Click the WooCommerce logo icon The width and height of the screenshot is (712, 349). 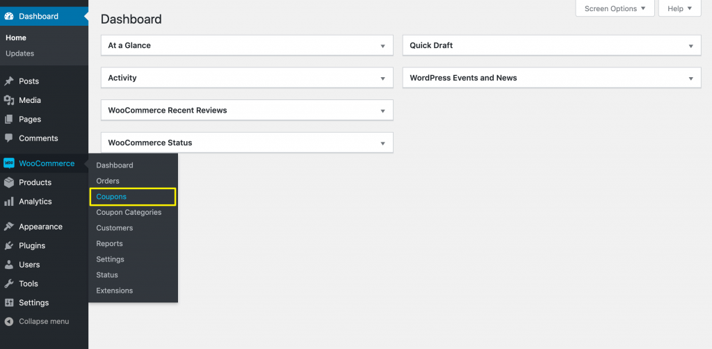9,163
